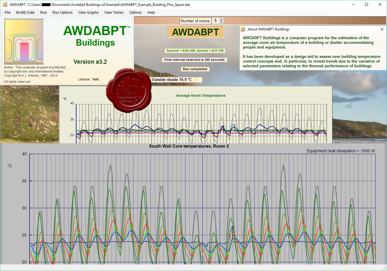Viewport: 387px width, 271px height.
Task: Open the Modify Data menu
Action: coord(25,13)
